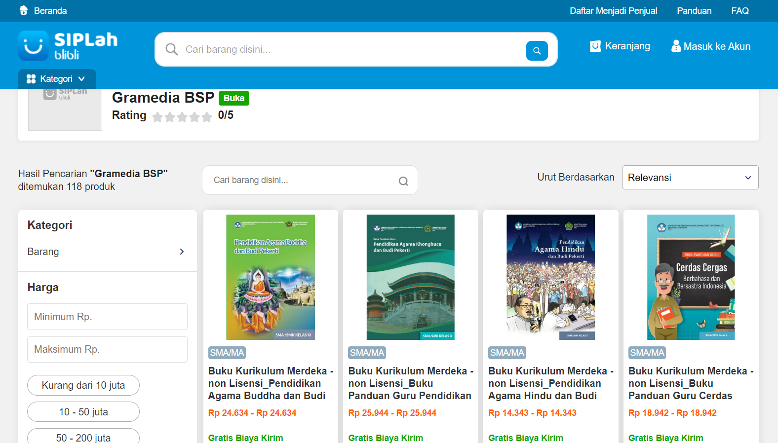The height and width of the screenshot is (443, 778).
Task: Click the 'ditemukan 118 produk' result count
Action: coord(67,186)
